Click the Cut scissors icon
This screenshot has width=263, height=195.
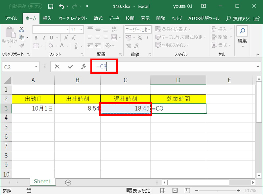(21, 29)
